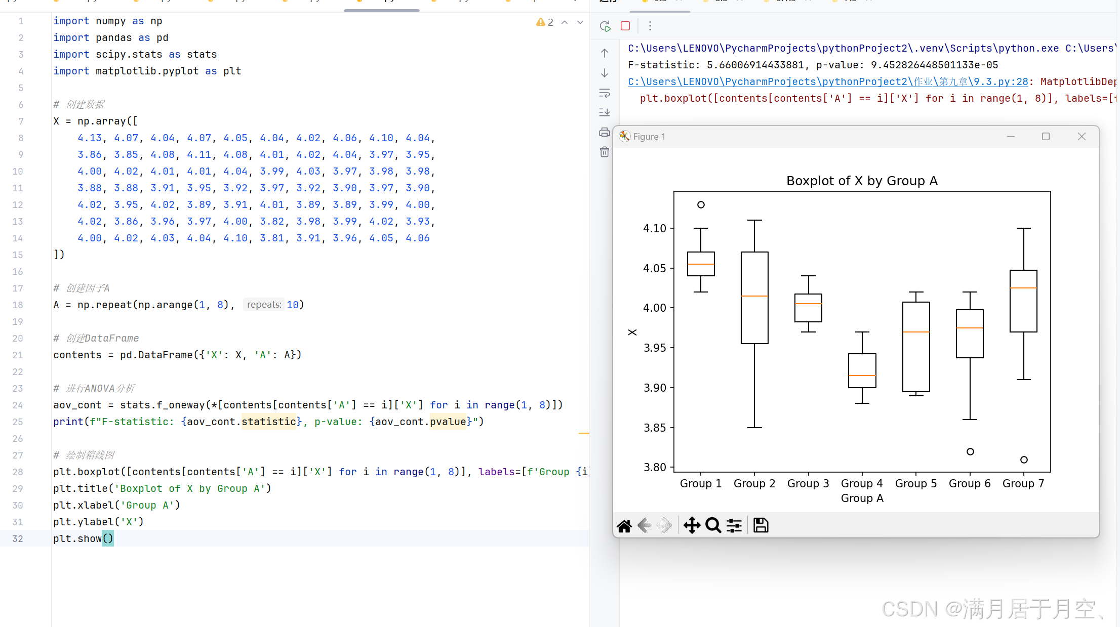Click the plot title 'Boxplot of X by Group A'
The width and height of the screenshot is (1120, 627).
pos(862,181)
